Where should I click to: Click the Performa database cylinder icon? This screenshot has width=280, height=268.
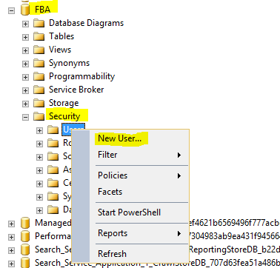tap(25, 237)
